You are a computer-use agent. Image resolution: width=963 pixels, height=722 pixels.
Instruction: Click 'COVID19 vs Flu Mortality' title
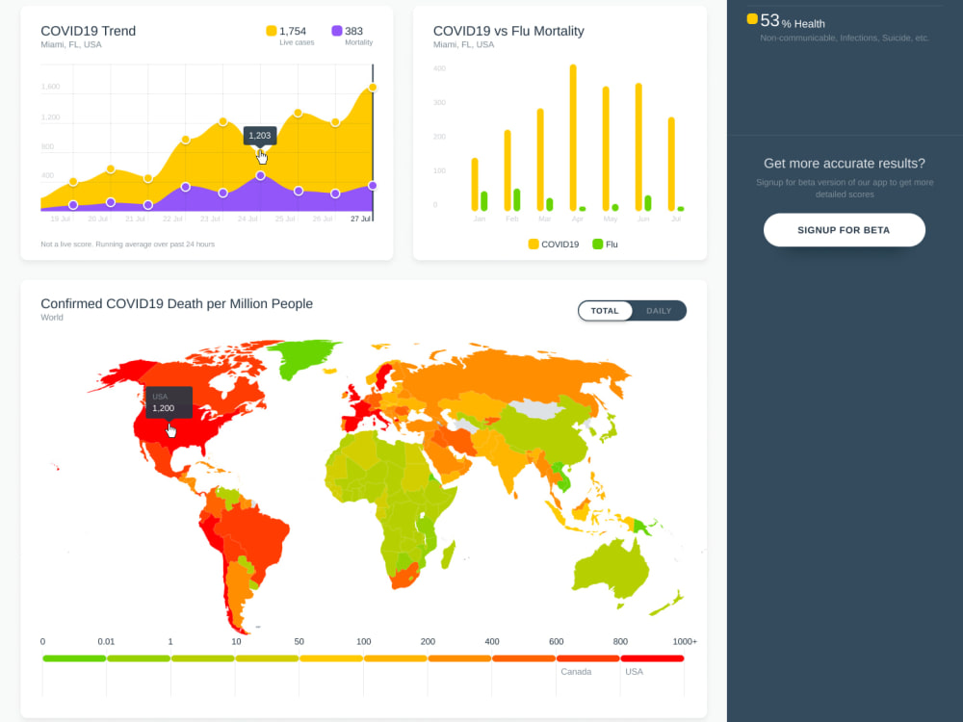(508, 31)
